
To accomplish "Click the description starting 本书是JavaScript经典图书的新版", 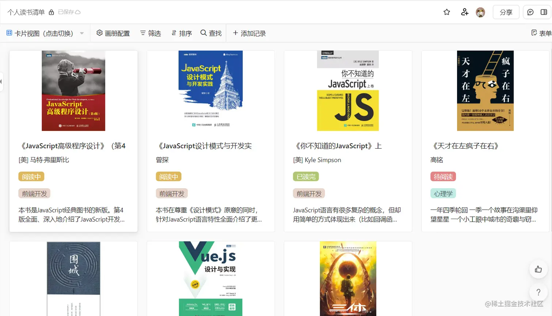I will pyautogui.click(x=72, y=215).
